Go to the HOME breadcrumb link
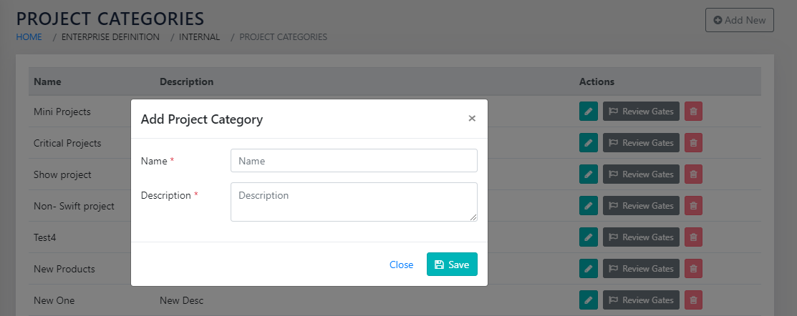Image resolution: width=797 pixels, height=316 pixels. click(29, 37)
